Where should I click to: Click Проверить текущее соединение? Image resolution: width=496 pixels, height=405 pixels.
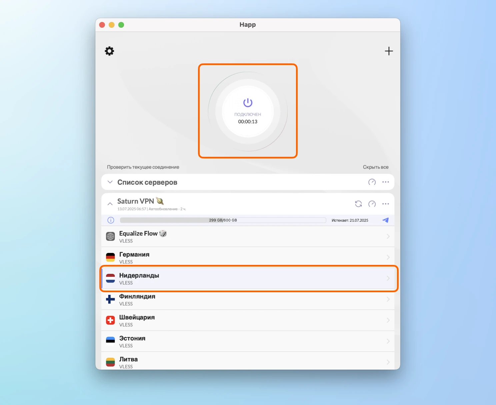[x=143, y=167]
